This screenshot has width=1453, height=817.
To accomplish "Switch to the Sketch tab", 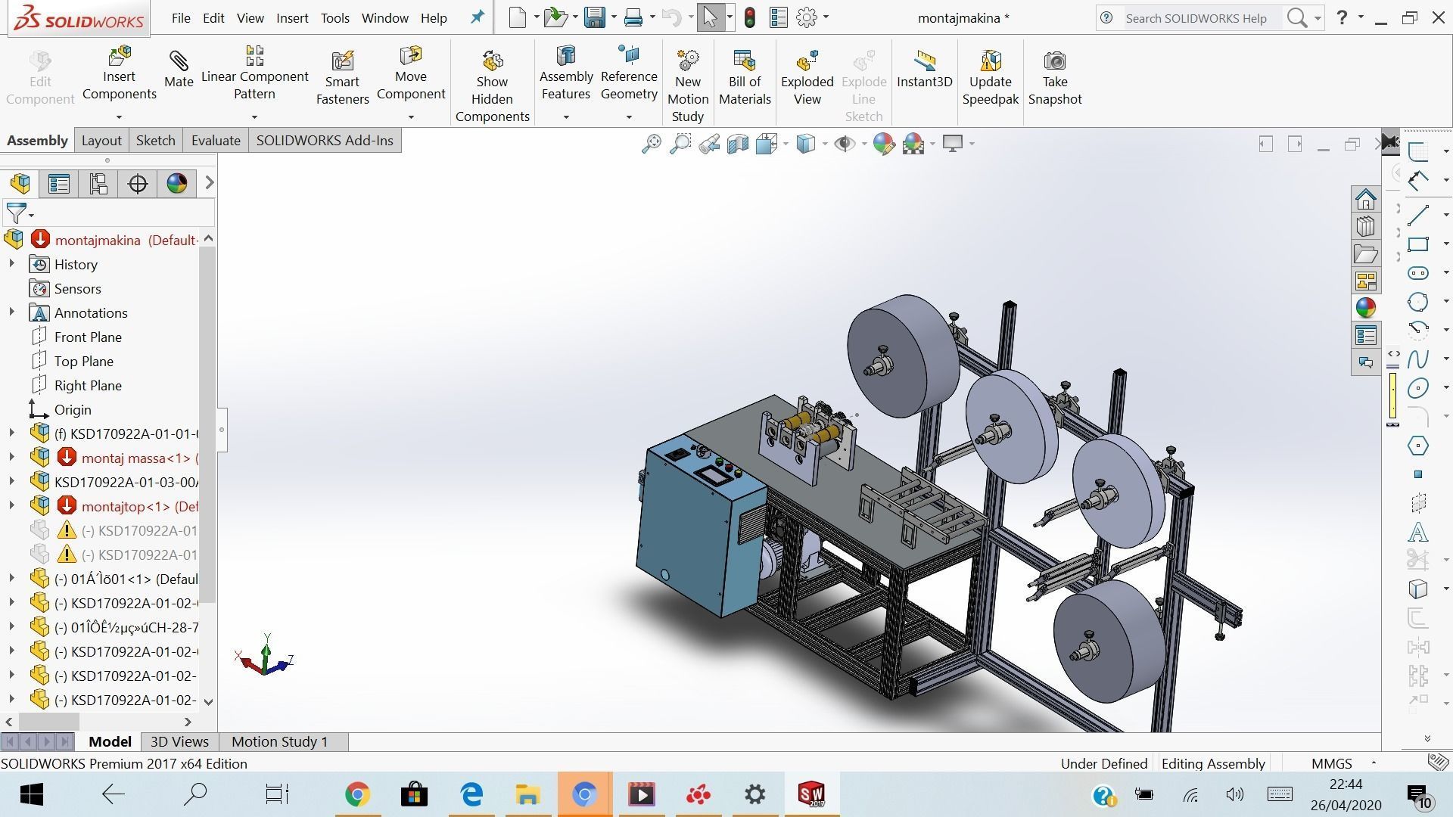I will 155,140.
